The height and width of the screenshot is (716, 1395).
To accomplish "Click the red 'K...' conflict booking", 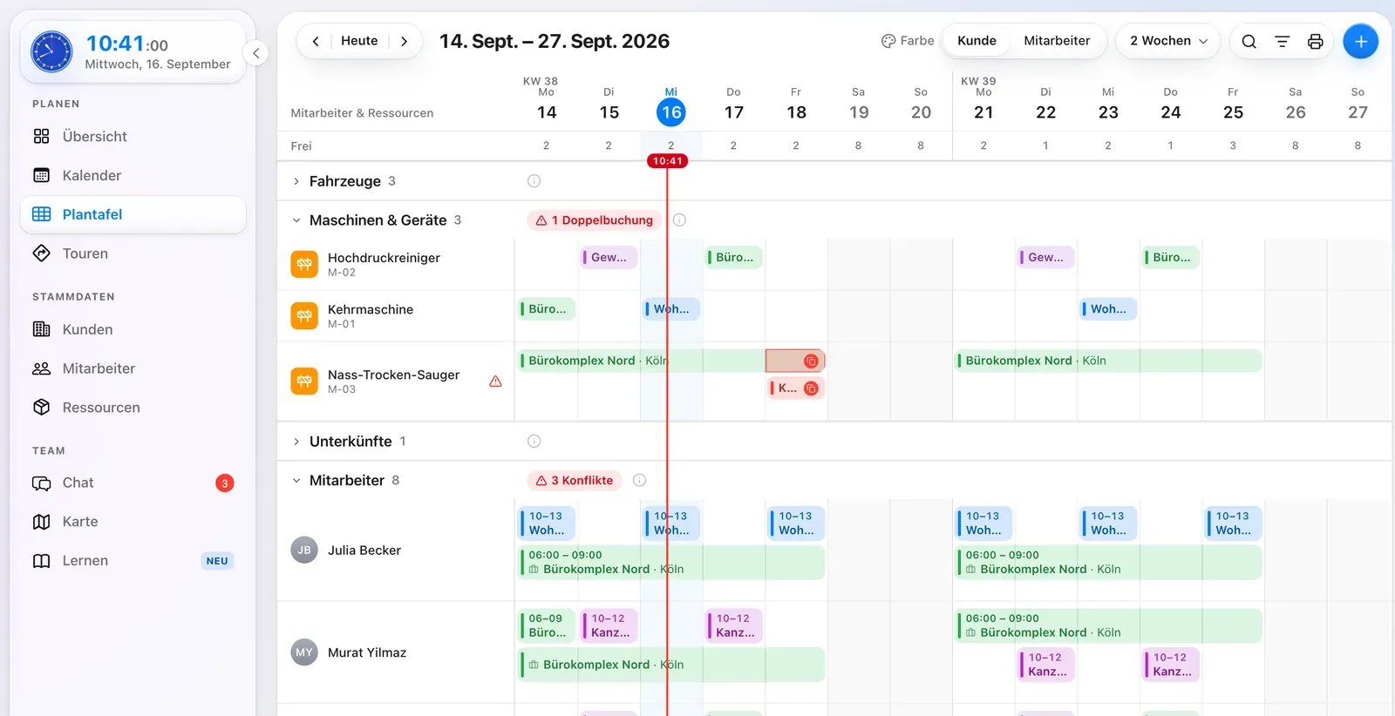I will 797,388.
